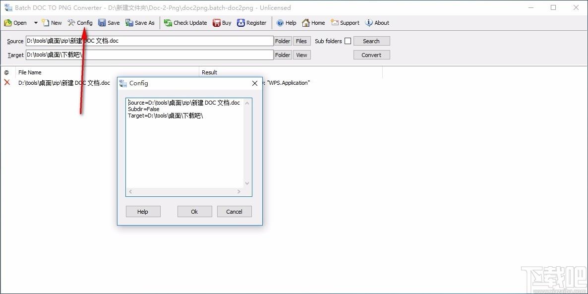Maximize the main application window

(x=553, y=7)
